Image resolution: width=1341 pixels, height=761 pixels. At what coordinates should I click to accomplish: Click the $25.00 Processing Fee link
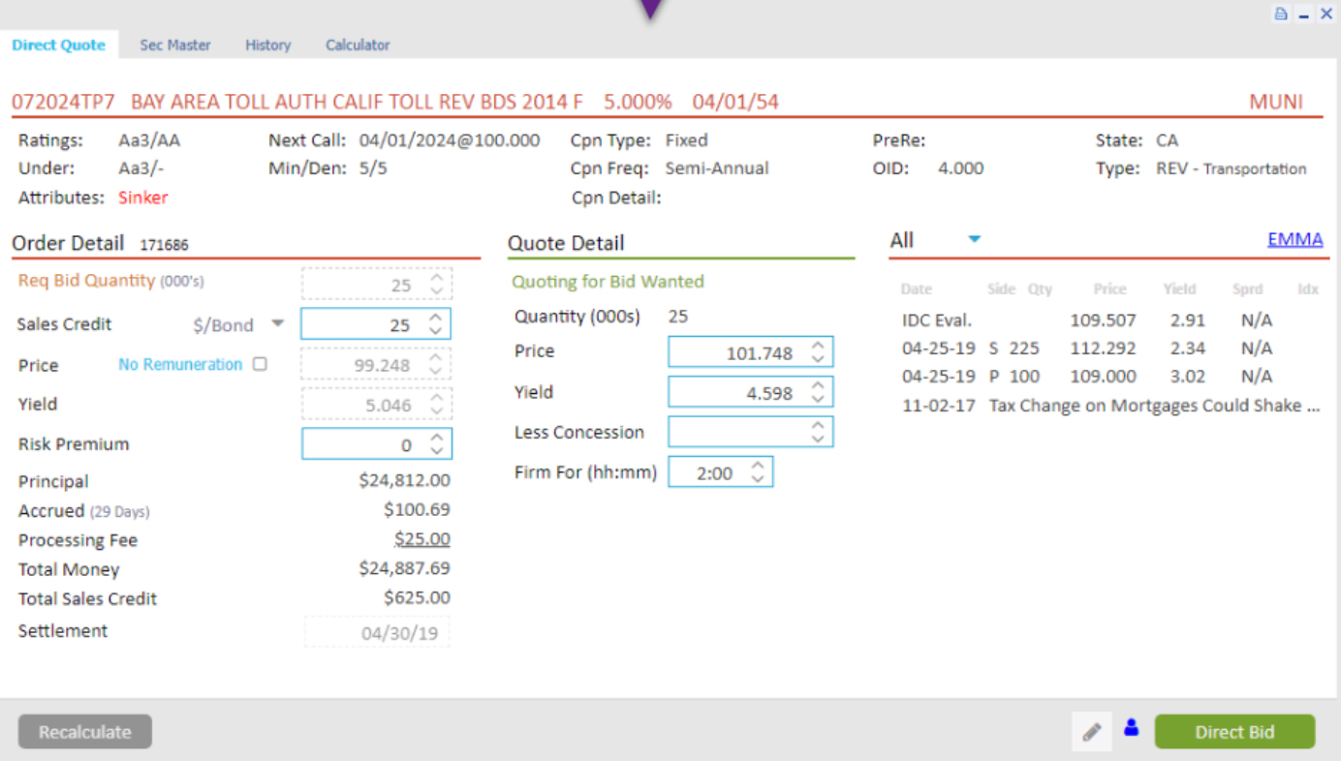coord(421,539)
